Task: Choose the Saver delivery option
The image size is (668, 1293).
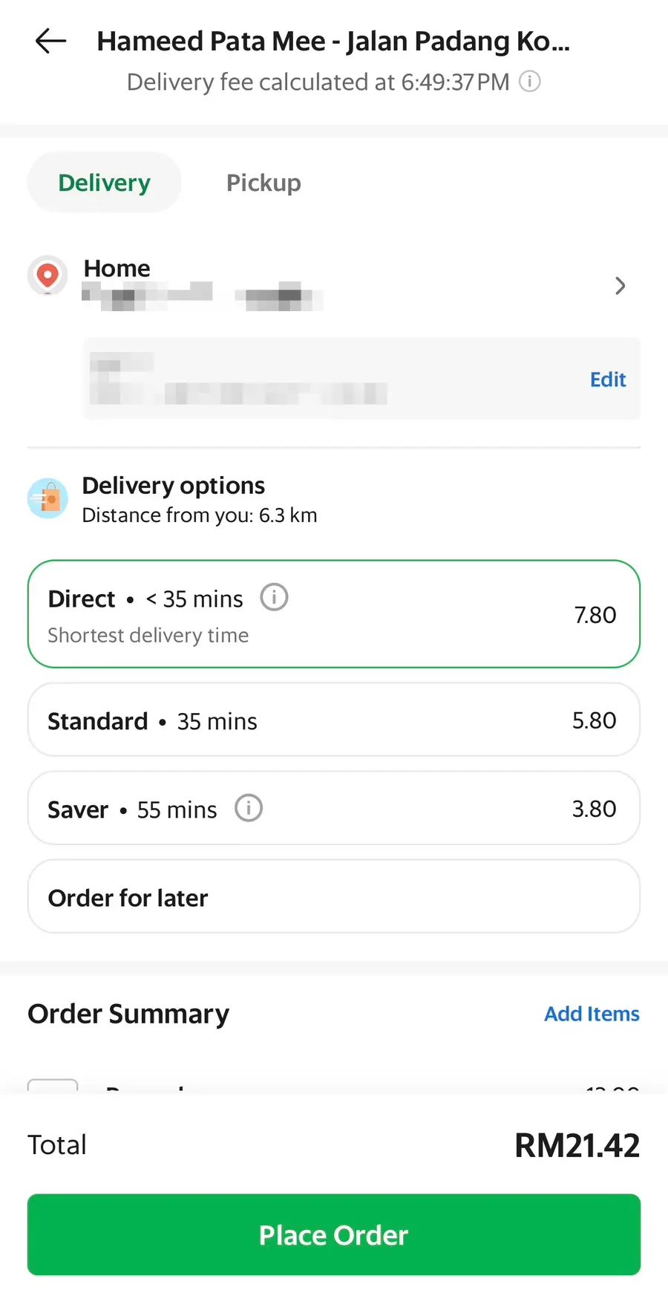Action: point(334,808)
